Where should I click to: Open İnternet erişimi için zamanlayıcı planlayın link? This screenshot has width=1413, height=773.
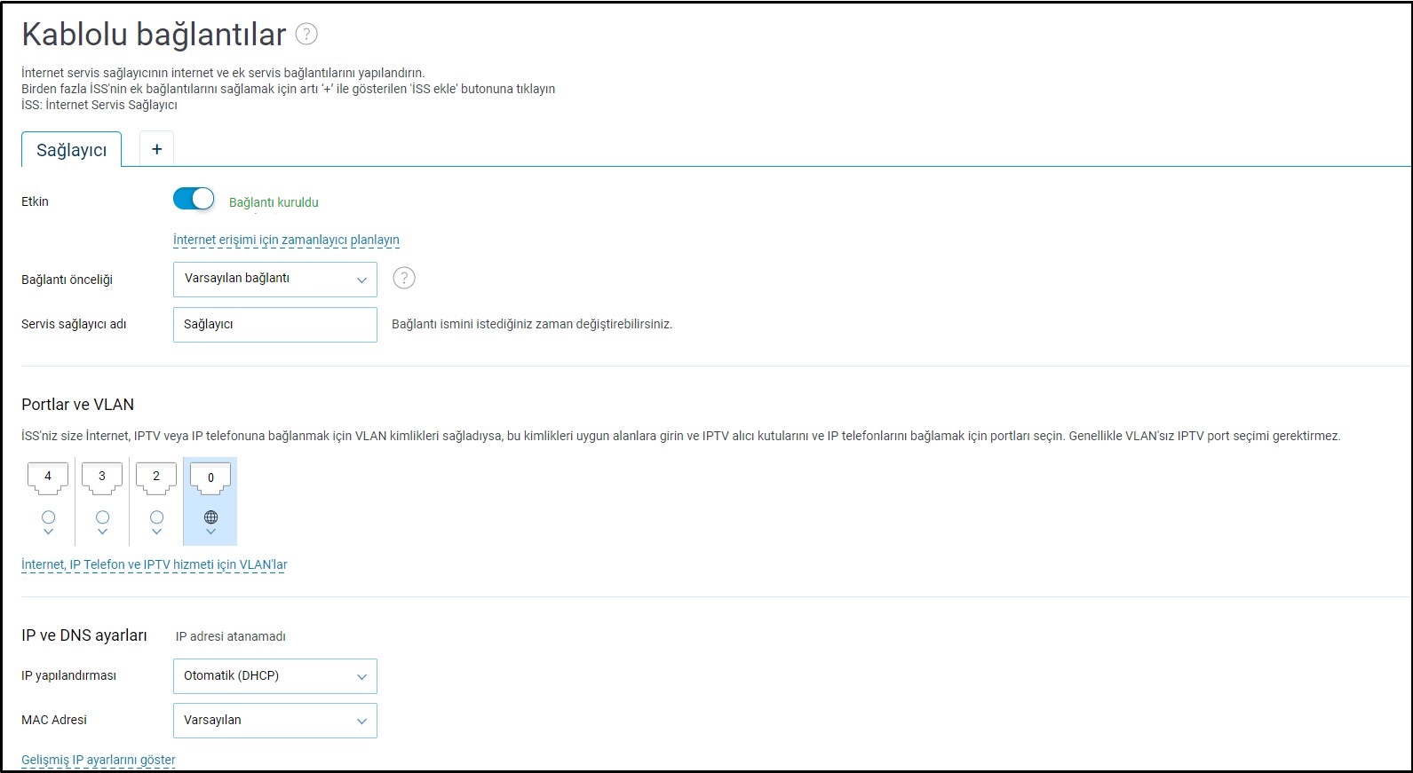point(286,240)
